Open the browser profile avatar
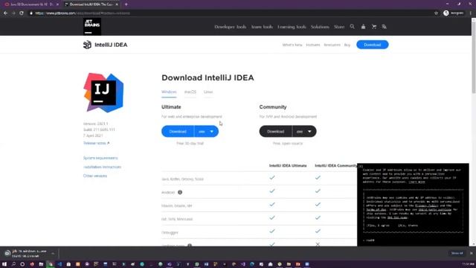 pos(446,13)
